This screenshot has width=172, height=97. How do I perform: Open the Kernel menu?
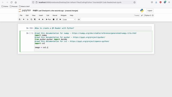(x=55, y=15)
